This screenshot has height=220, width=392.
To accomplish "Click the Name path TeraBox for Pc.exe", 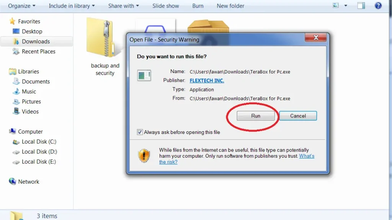I will click(240, 72).
